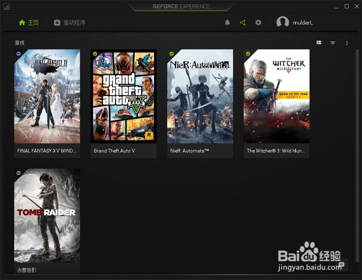Open NieR: Automata cover art
This screenshot has height=280, width=362.
[200, 96]
